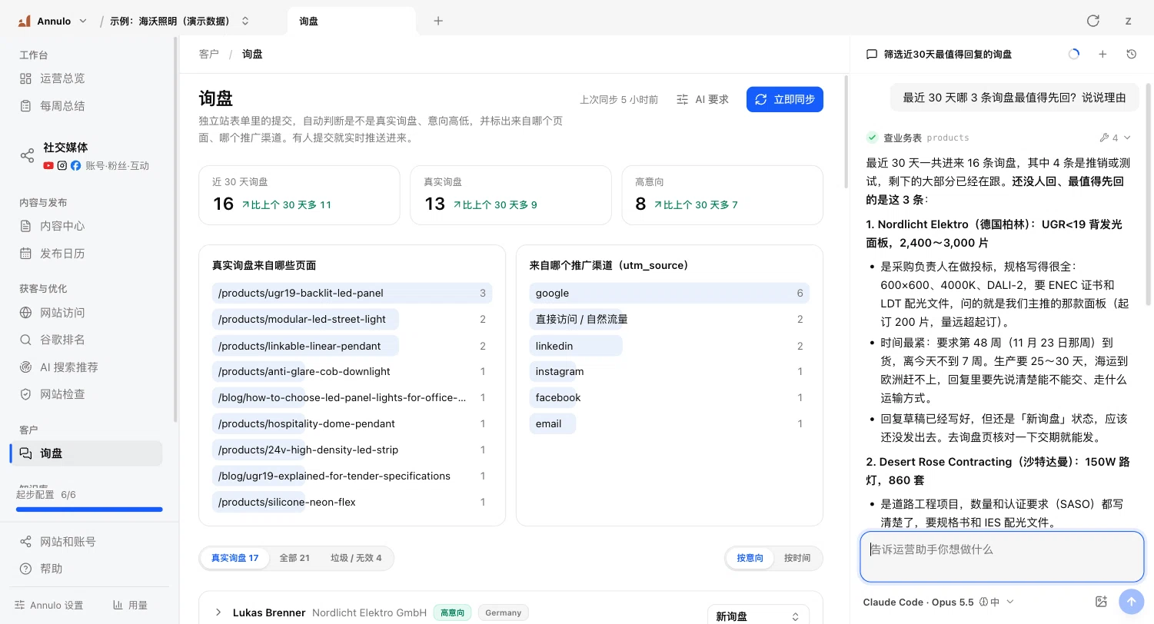Open new tab with plus icon

[x=438, y=21]
